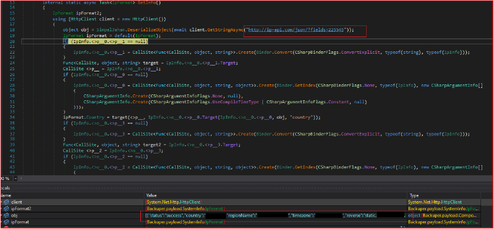This screenshot has height=229, width=494.
Task: Click line number 18 in the gutter
Action: 12,30
